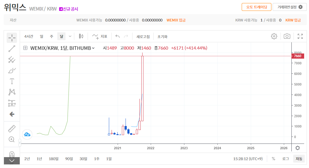The height and width of the screenshot is (168, 309).
Task: Click the time 15:28:12 (UTC+9) timezone
Action: (x=248, y=159)
